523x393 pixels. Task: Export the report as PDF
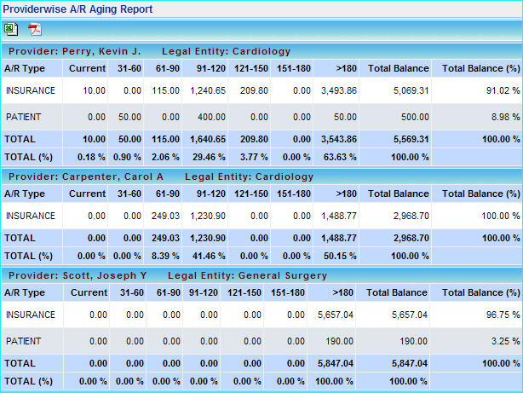pos(35,29)
